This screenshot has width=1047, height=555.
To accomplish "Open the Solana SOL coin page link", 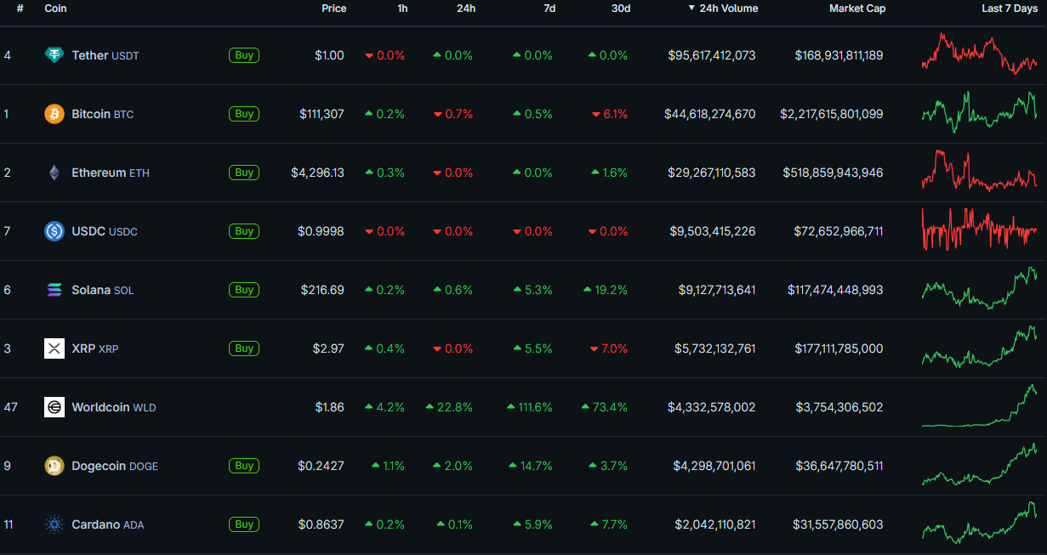I will 103,290.
